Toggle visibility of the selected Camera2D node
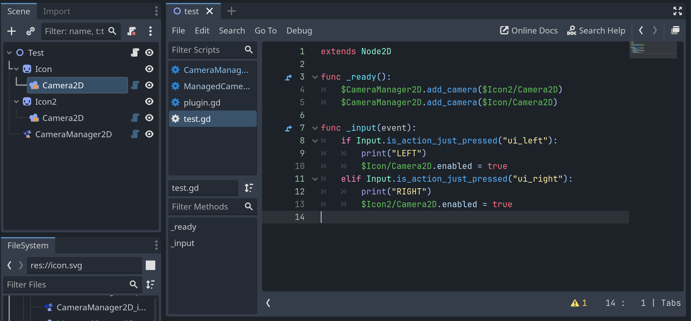Screen dimensions: 691x321 [149, 85]
